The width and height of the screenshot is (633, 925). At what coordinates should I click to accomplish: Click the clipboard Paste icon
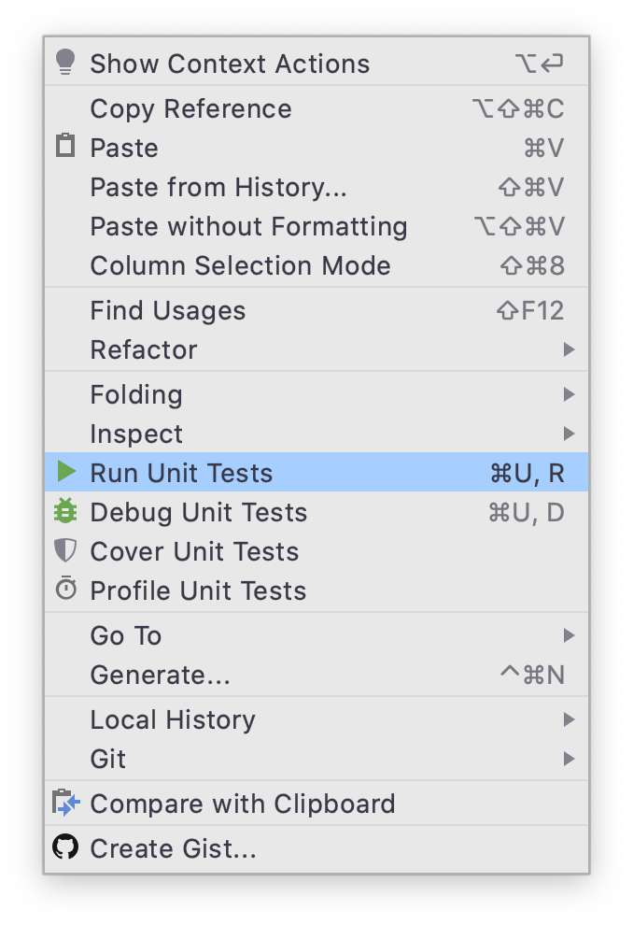click(x=65, y=147)
